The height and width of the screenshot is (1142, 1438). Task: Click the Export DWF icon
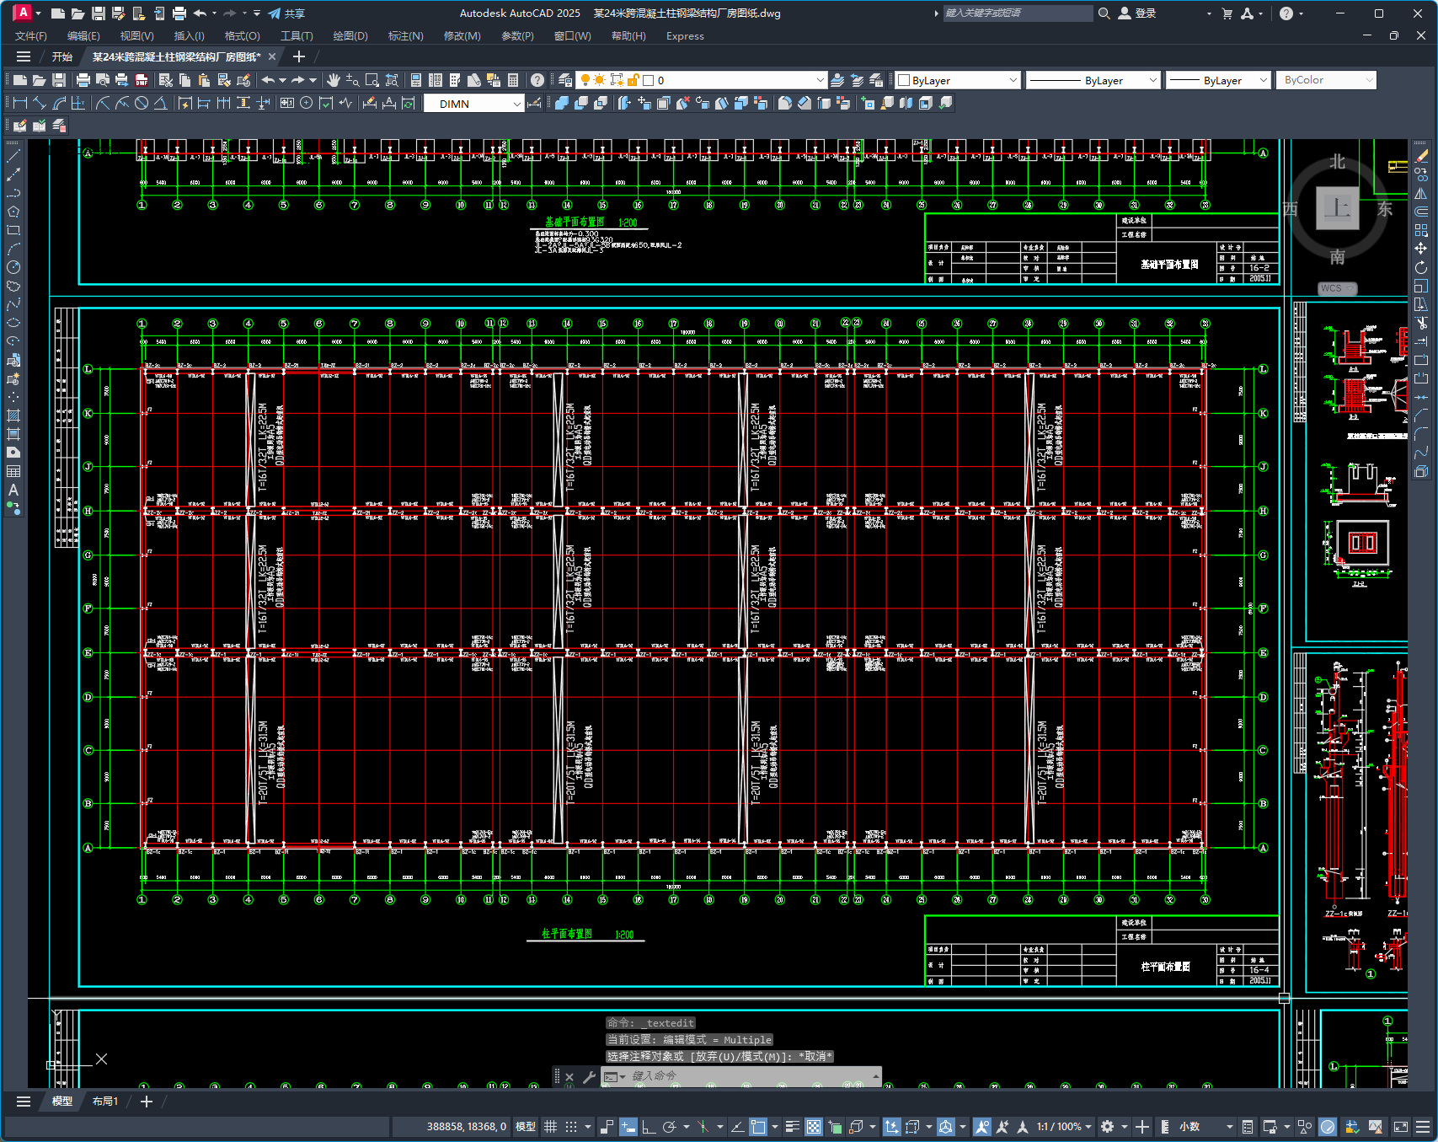[142, 80]
